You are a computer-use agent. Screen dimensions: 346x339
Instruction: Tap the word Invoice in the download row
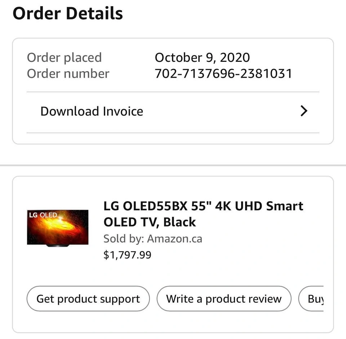pos(123,111)
